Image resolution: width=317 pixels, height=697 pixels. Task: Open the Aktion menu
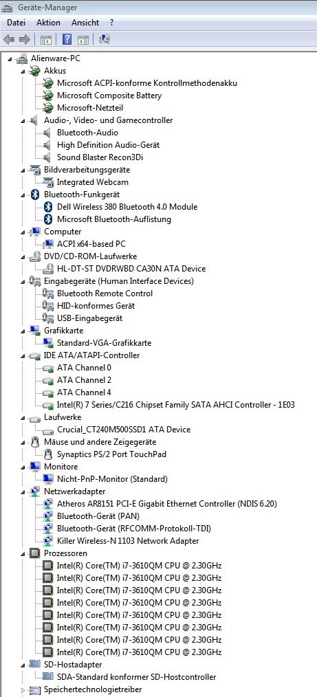point(48,22)
